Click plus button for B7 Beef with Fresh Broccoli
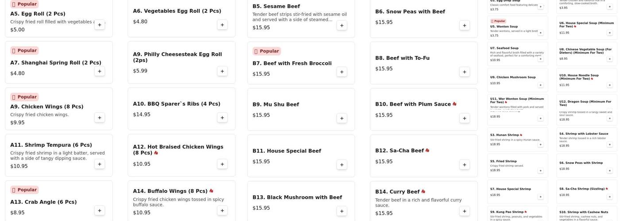 (341, 72)
